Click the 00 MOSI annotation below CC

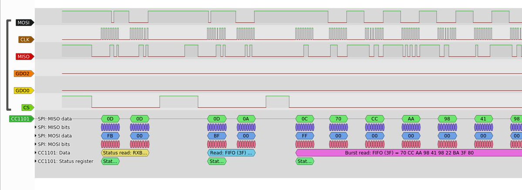point(374,136)
